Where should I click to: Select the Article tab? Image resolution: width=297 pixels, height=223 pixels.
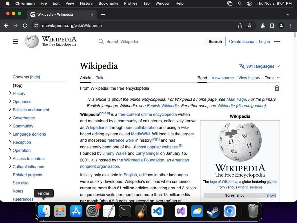coord(86,78)
